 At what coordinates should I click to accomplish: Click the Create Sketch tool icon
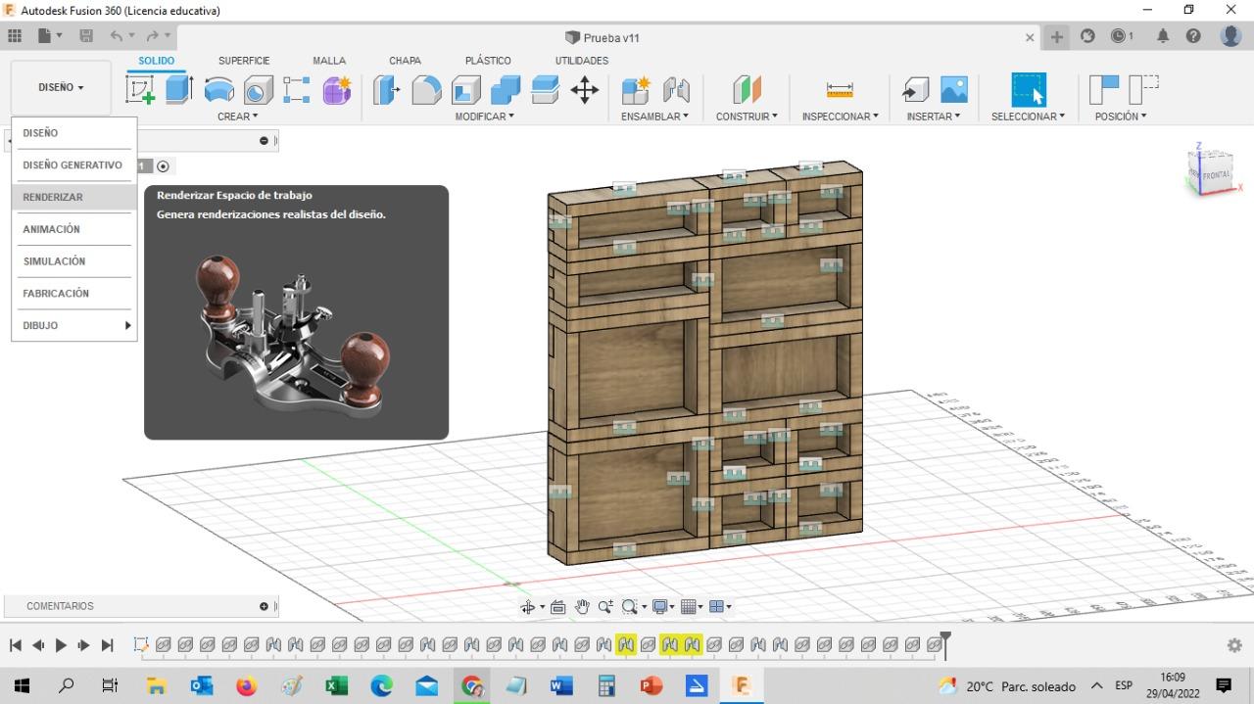click(141, 90)
